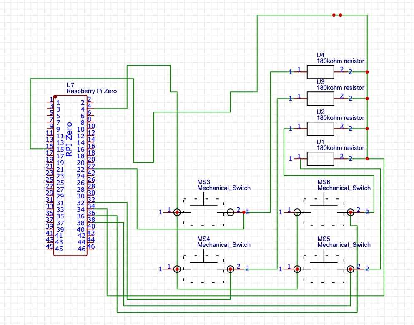Select the U1 resistor body rectangle
414x325 pixels.
(320, 159)
